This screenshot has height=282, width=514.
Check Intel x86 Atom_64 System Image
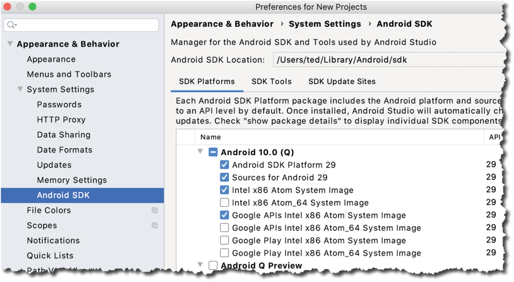(224, 203)
